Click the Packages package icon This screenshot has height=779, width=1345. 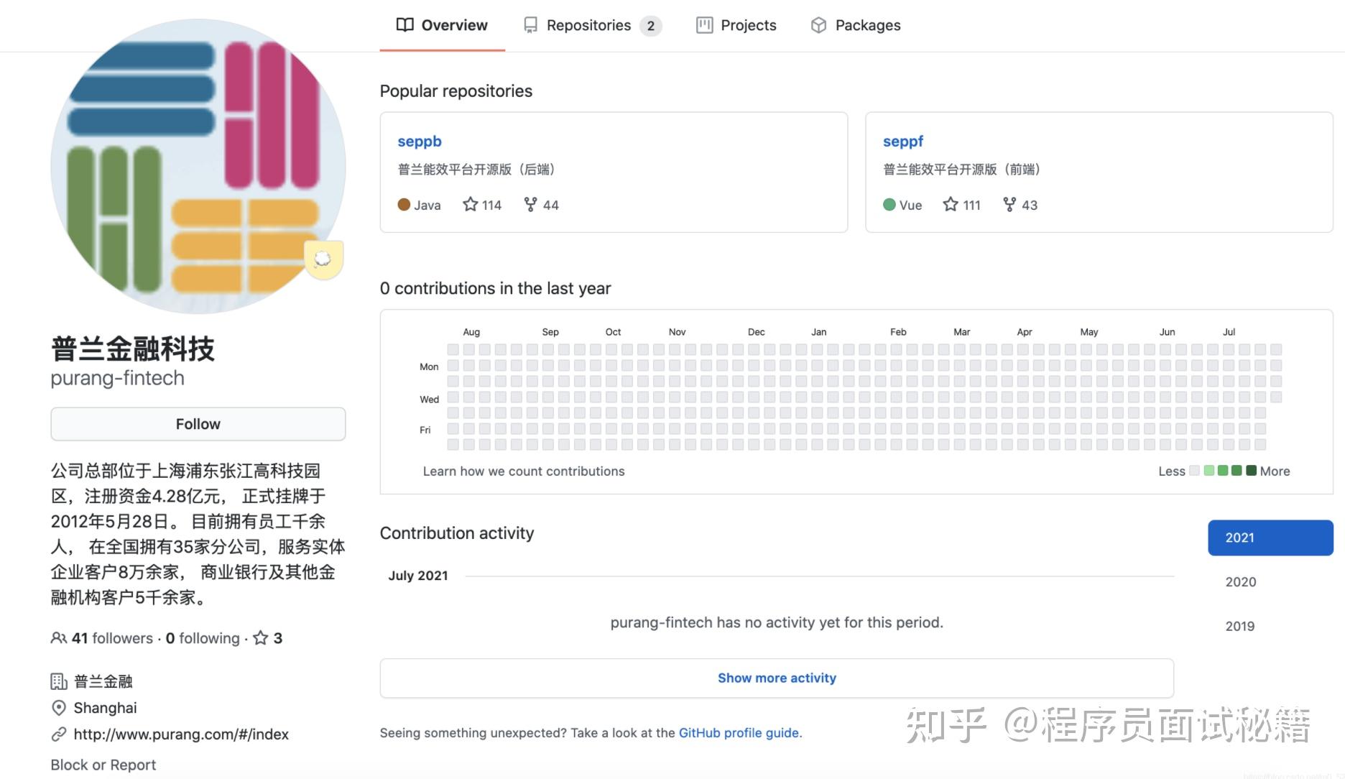(818, 24)
